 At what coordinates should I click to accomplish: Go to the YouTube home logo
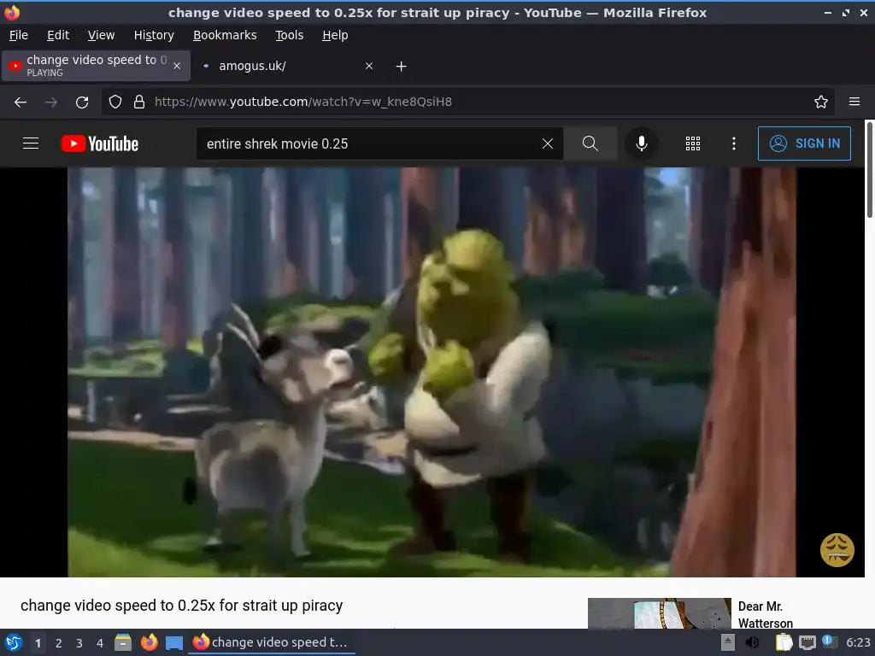(x=100, y=143)
